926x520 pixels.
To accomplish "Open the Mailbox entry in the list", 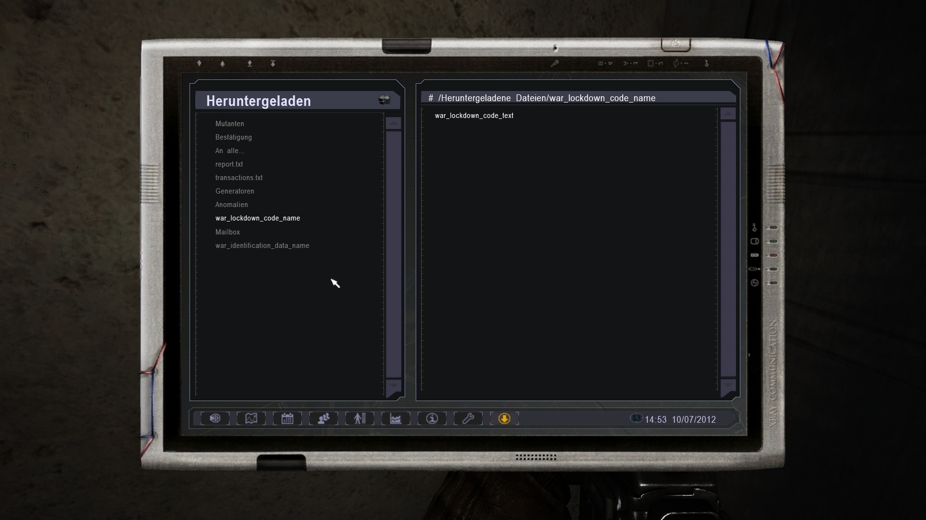I will (227, 232).
